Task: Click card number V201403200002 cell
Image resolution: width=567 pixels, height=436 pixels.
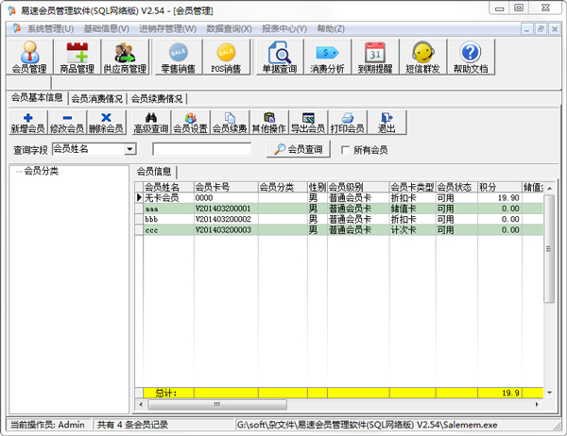Action: tap(226, 219)
